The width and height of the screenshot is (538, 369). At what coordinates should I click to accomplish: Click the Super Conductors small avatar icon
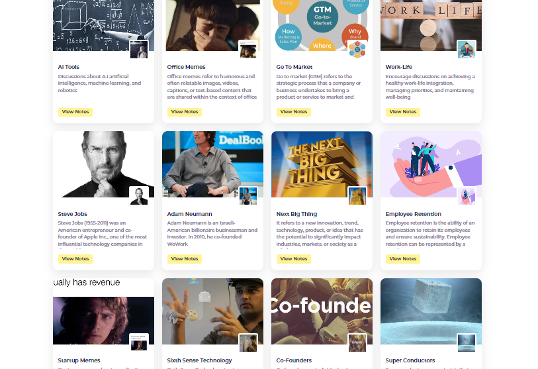click(x=467, y=343)
